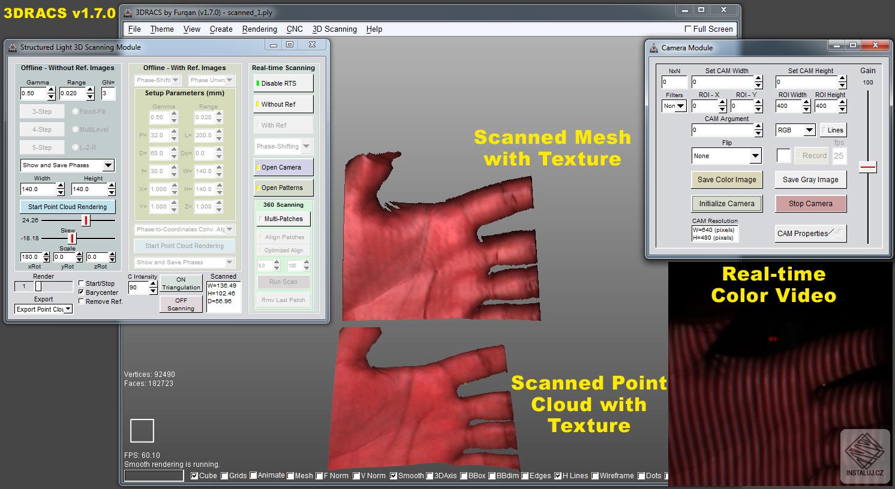Open the 3D Scanning menu
Image resolution: width=895 pixels, height=489 pixels.
pyautogui.click(x=334, y=29)
